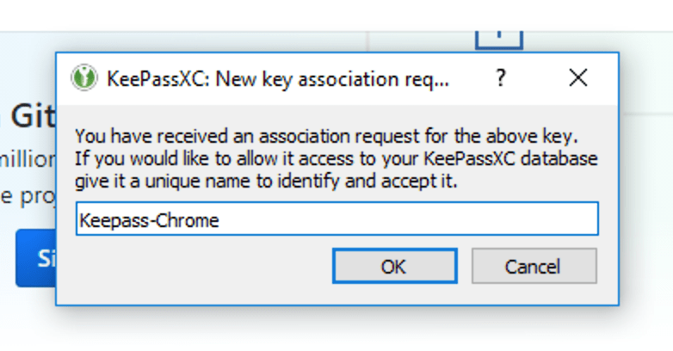673x351 pixels.
Task: Place the cursor after the 'Keepass-Chrome' text
Action: tap(221, 219)
